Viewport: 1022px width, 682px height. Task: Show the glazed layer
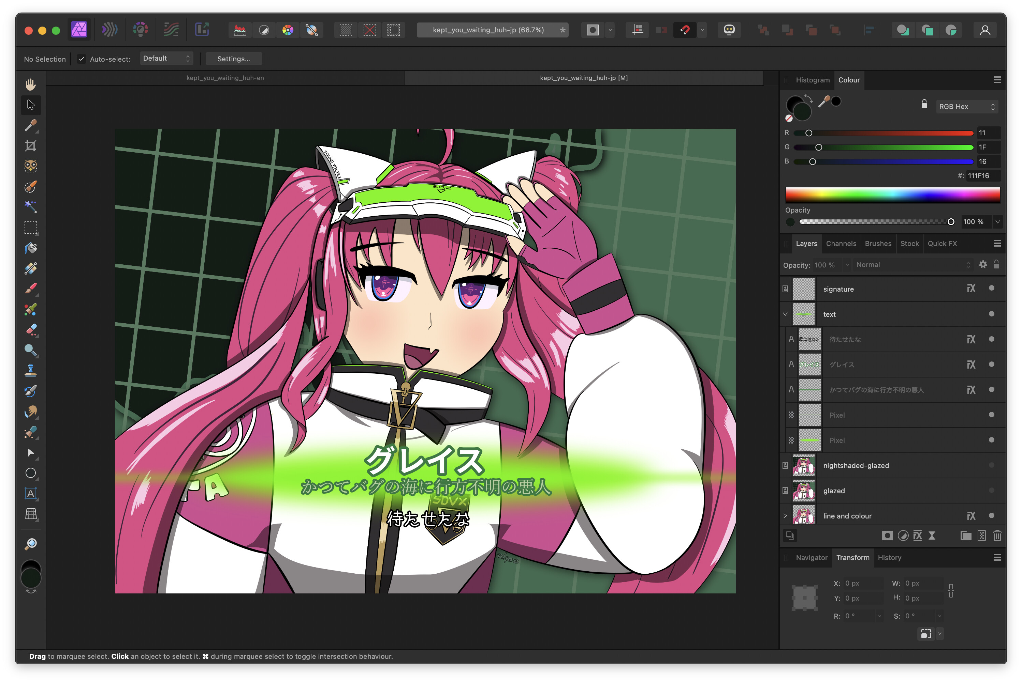click(992, 490)
